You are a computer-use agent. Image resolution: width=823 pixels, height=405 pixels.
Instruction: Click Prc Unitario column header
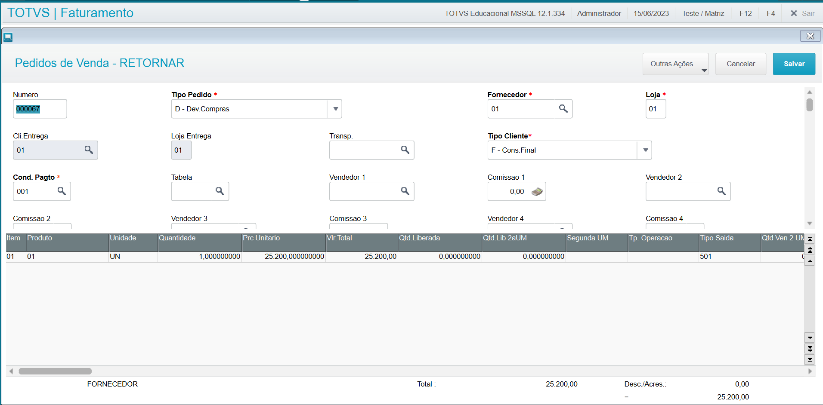[x=284, y=242]
